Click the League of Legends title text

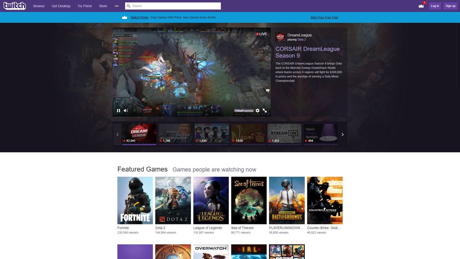[x=208, y=228]
